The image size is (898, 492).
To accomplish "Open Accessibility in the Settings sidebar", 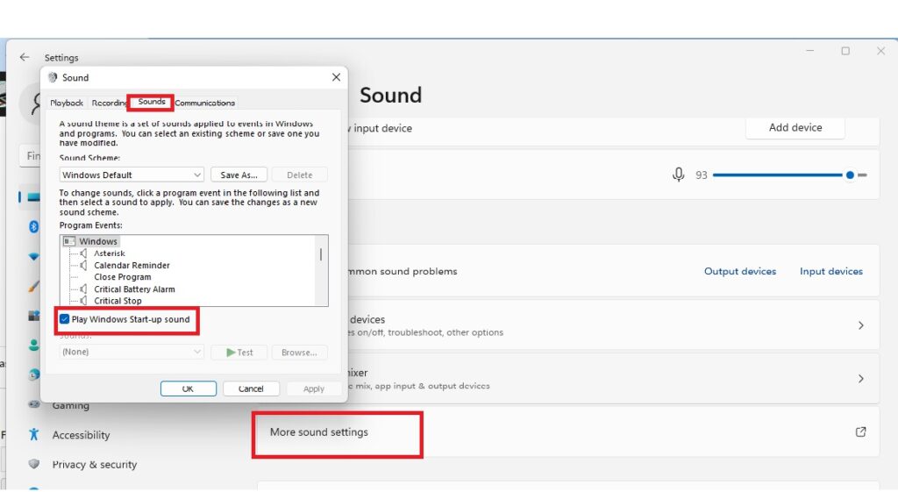I will (x=81, y=435).
